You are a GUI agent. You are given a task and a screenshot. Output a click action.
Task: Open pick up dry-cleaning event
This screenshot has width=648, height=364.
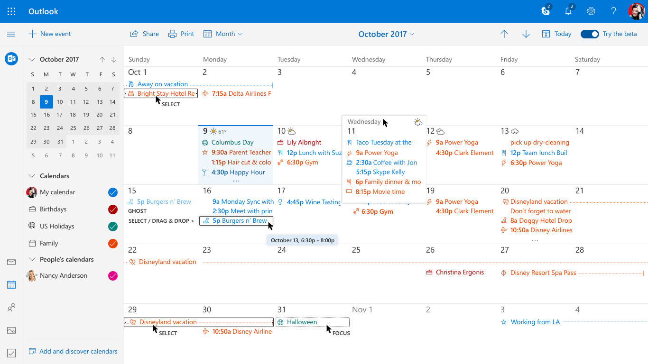[x=540, y=142]
